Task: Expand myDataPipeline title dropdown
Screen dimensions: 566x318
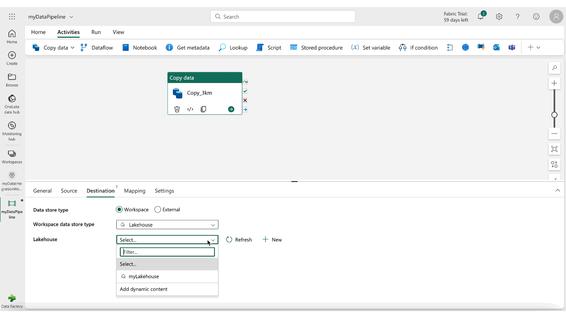Action: 71,17
